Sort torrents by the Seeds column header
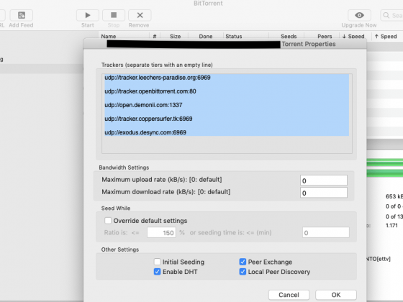The image size is (403, 302). 289,37
